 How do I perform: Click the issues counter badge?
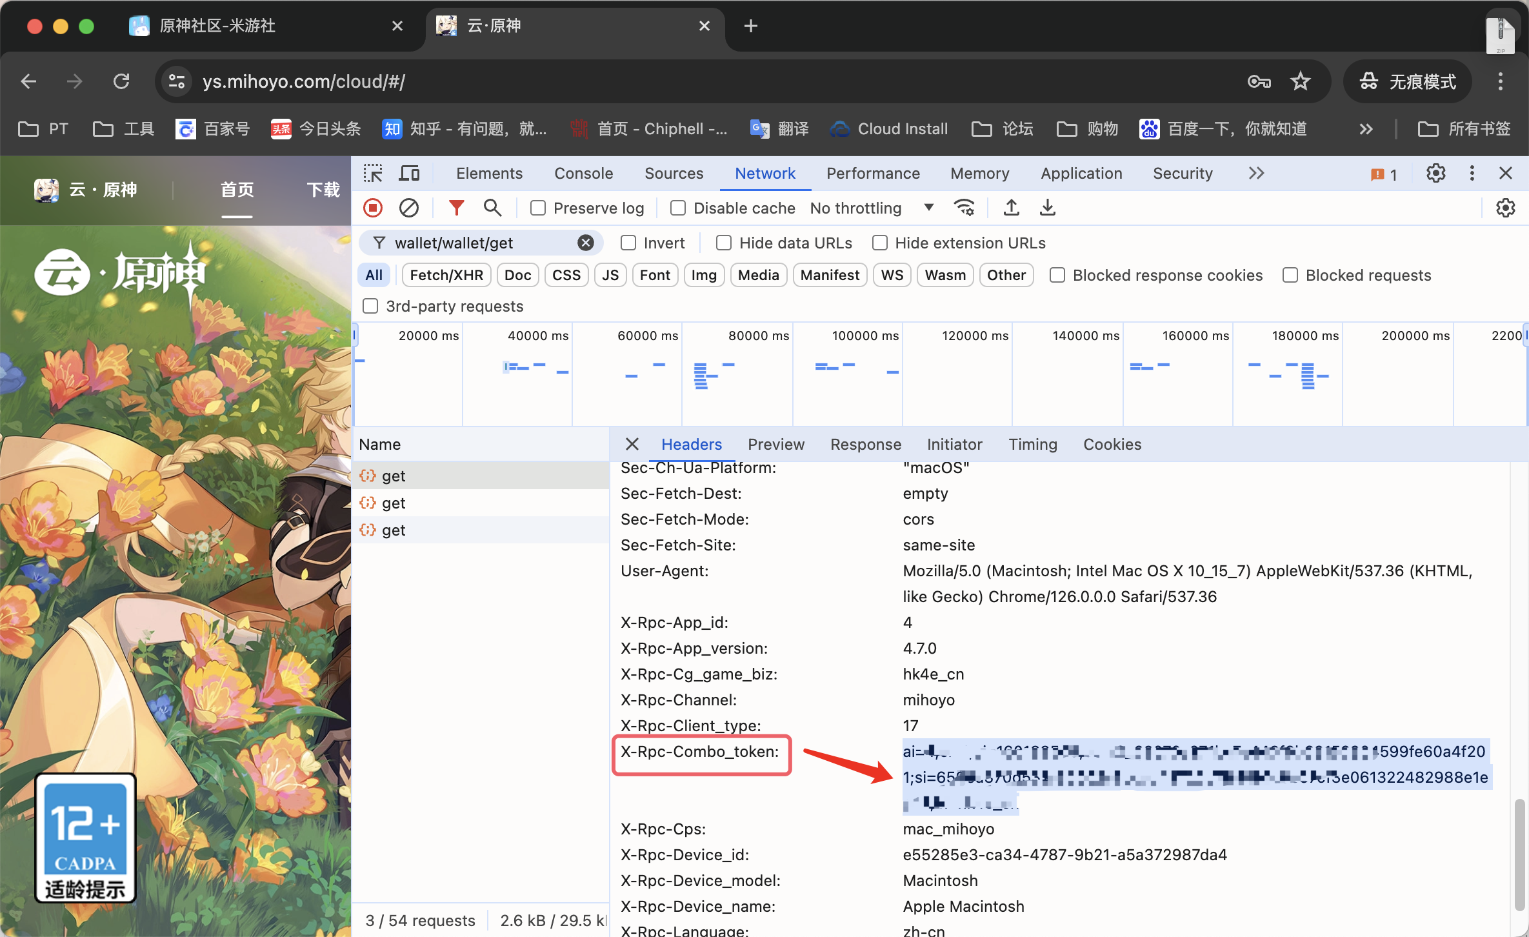[1383, 174]
